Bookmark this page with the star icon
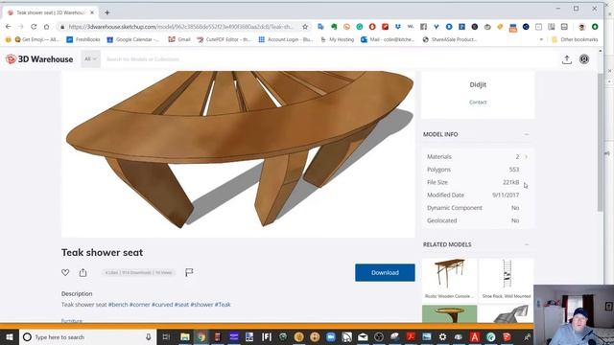Screen dimensions: 614x345 305,27
